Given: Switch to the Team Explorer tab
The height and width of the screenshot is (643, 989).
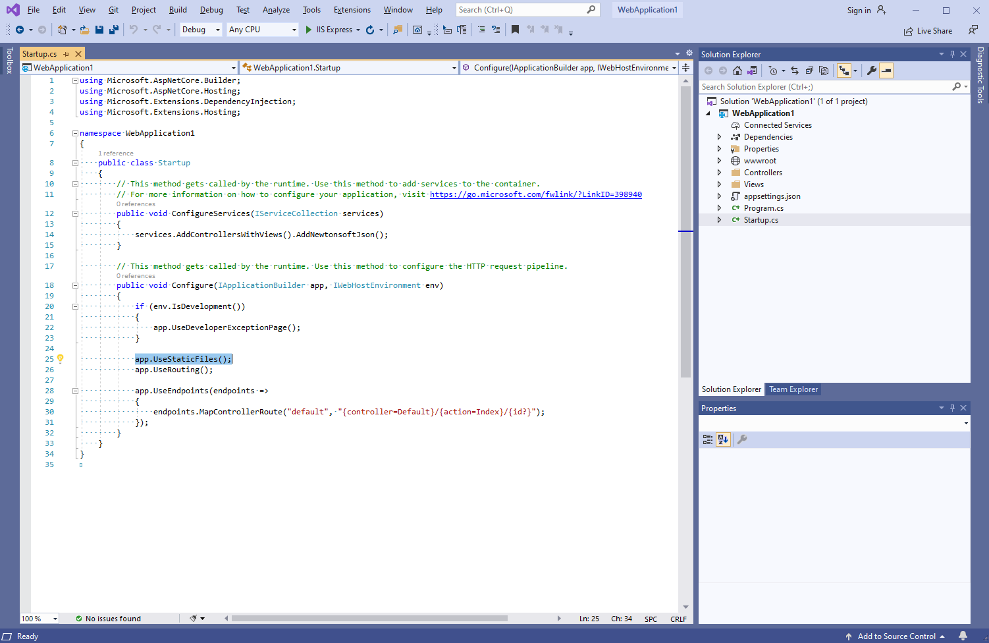Looking at the screenshot, I should [x=793, y=389].
